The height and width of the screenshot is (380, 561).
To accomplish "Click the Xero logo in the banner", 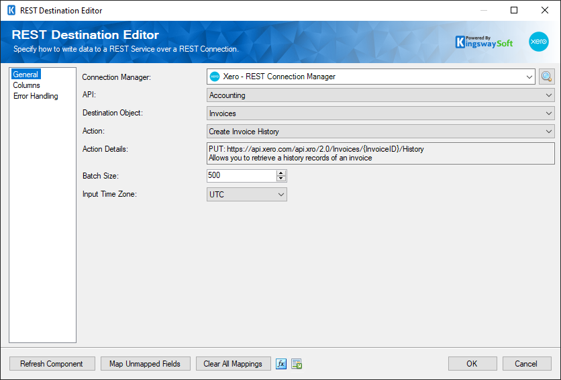I will point(538,42).
